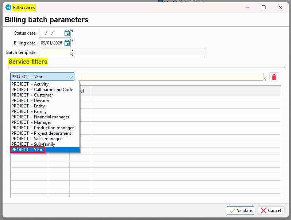Click into the Status date field

click(x=51, y=33)
